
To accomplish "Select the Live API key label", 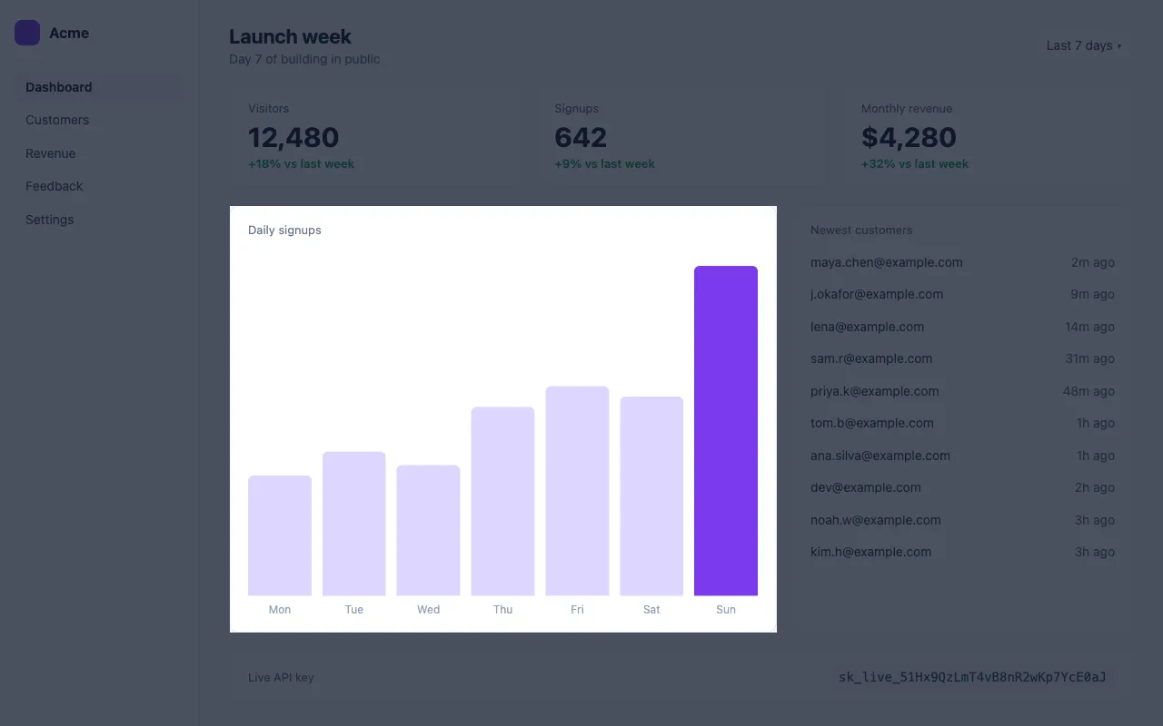I will click(x=281, y=677).
